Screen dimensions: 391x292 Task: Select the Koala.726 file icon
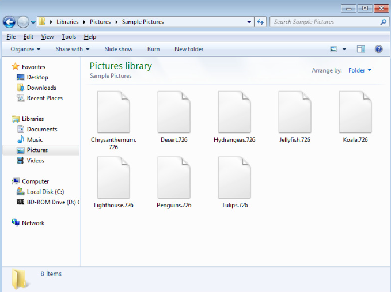[x=355, y=112]
